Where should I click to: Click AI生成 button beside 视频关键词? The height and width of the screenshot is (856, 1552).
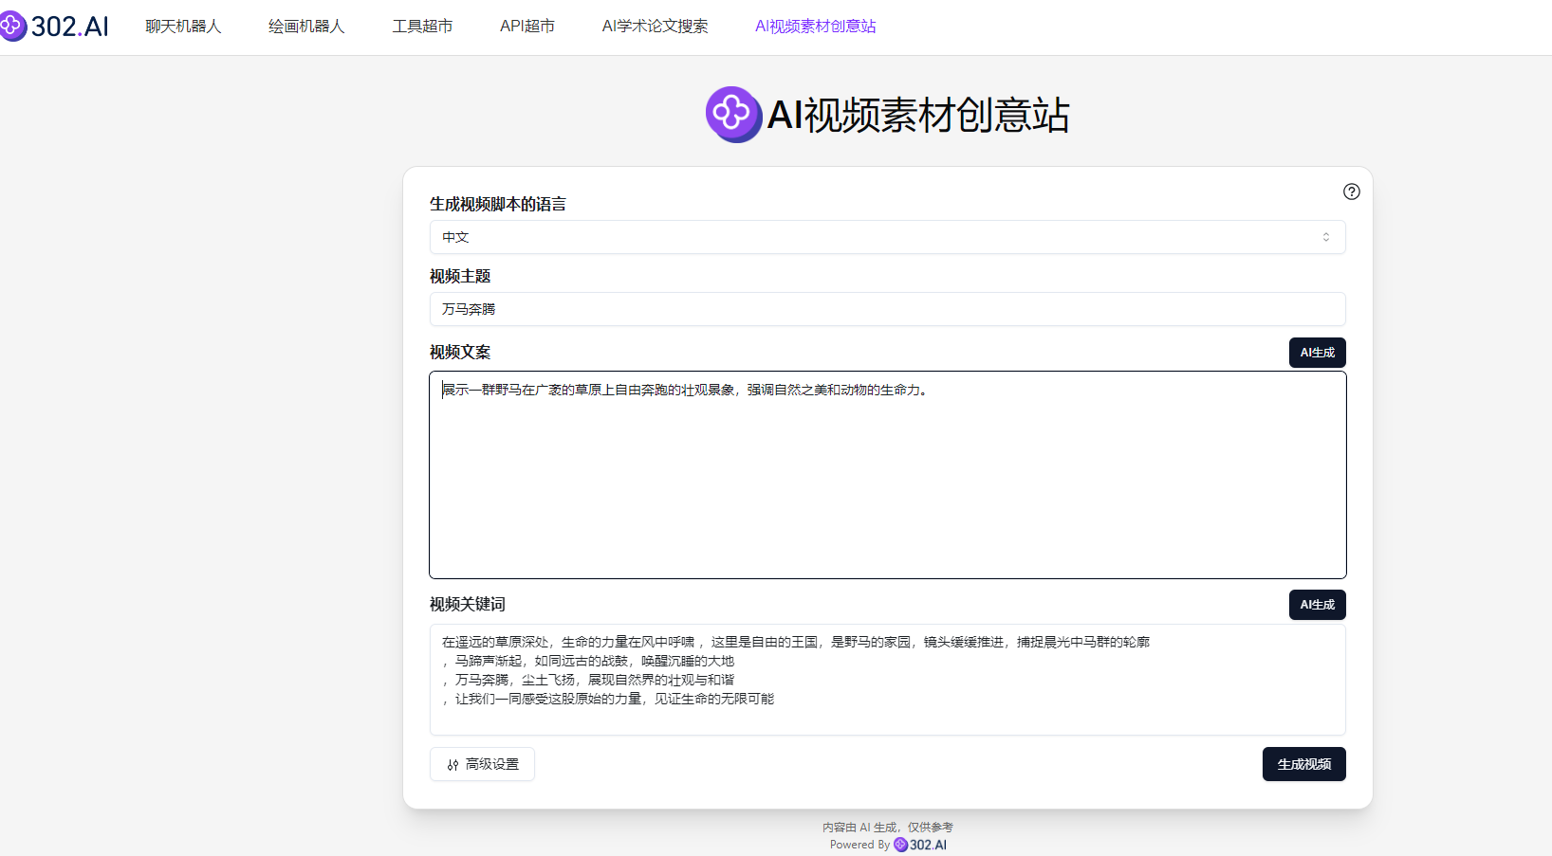tap(1318, 605)
